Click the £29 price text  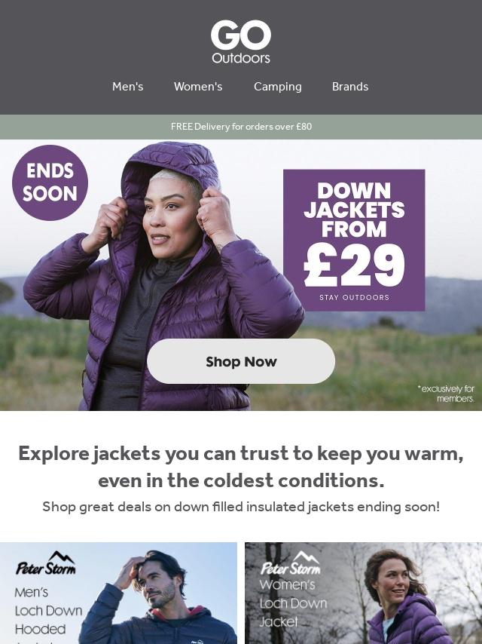tap(354, 266)
